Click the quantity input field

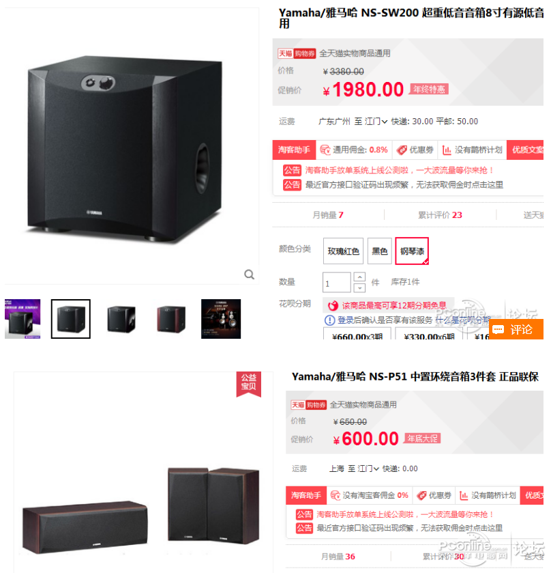(337, 283)
